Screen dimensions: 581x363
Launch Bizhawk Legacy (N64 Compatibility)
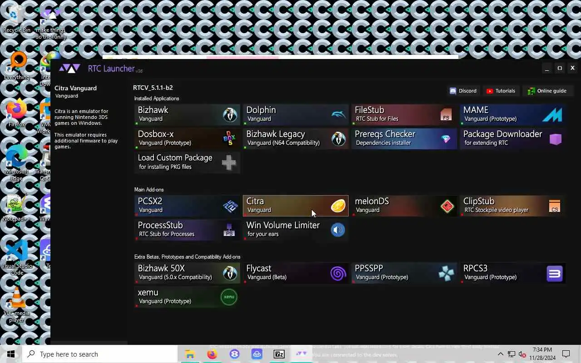pos(295,139)
